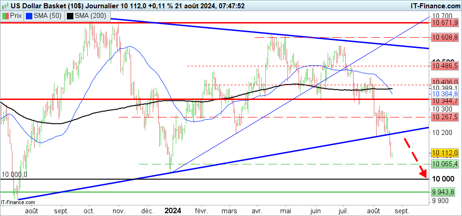Click the 10 267,5 red price label

(x=445, y=117)
